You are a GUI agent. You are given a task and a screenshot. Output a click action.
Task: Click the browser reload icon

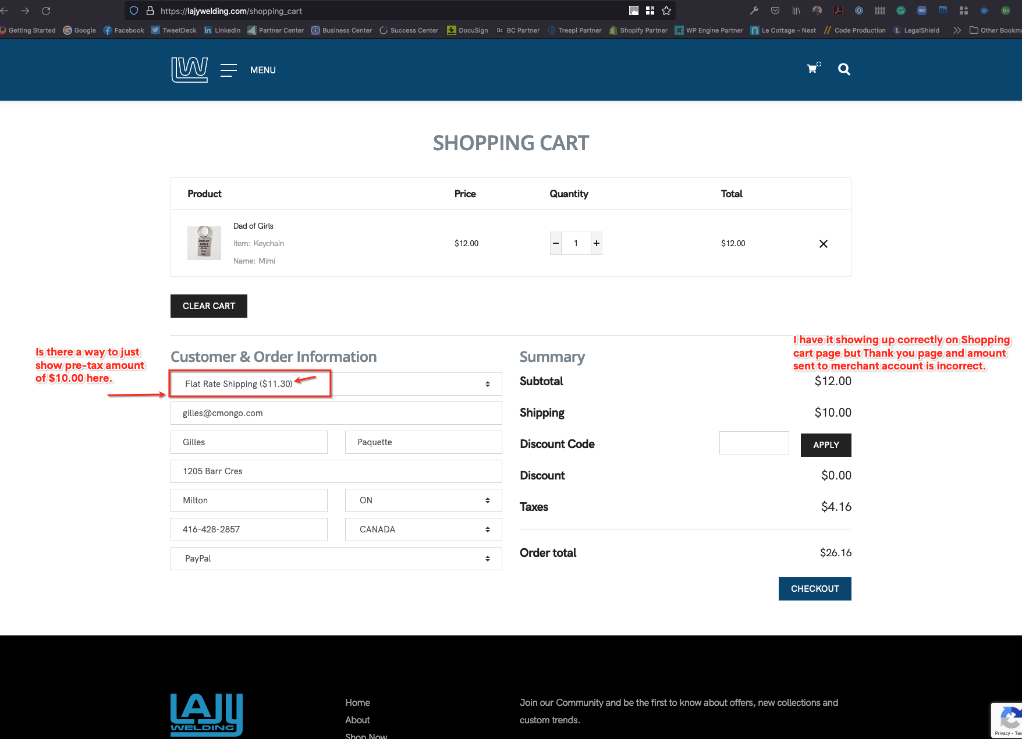pyautogui.click(x=46, y=11)
